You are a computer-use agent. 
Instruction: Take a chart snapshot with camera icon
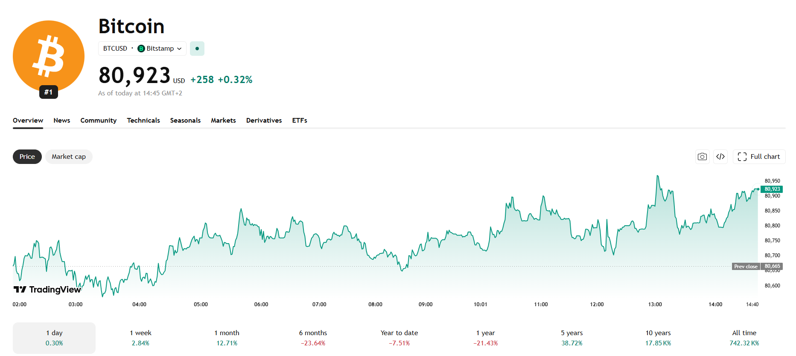pos(702,157)
